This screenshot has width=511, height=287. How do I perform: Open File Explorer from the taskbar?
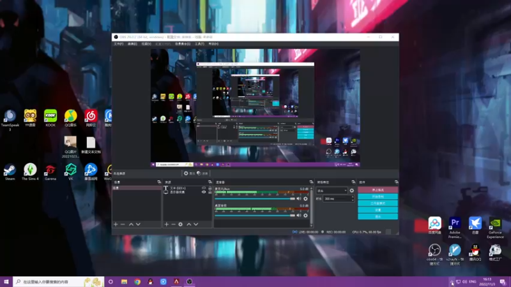click(124, 282)
